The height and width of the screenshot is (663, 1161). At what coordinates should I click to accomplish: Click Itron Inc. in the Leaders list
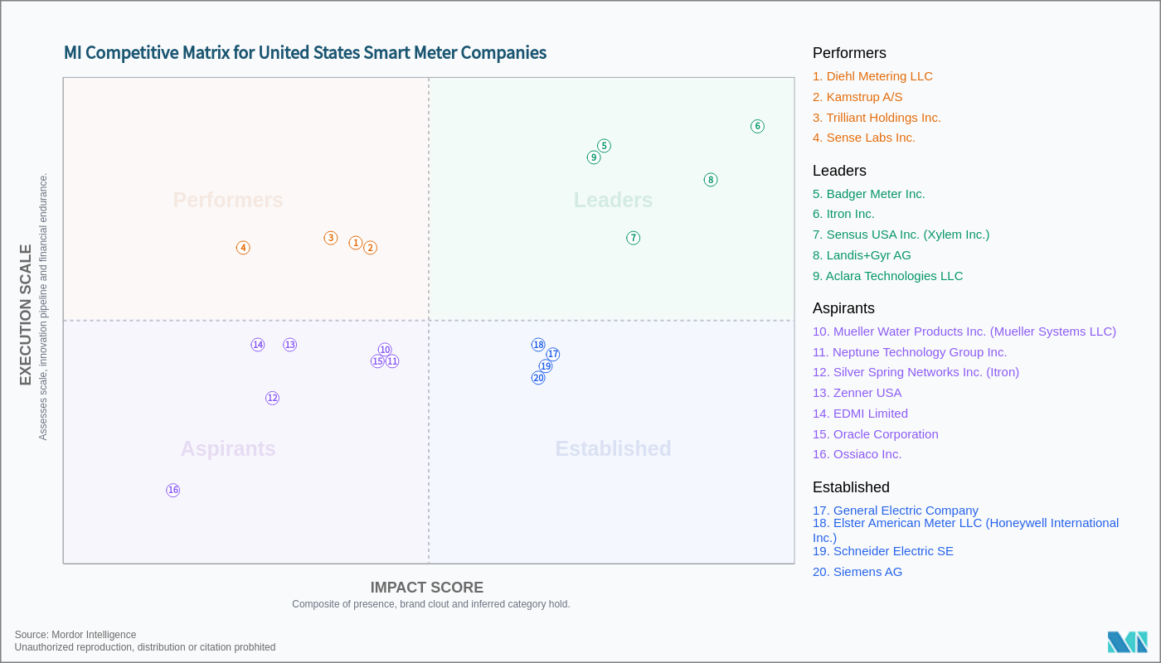tap(843, 214)
